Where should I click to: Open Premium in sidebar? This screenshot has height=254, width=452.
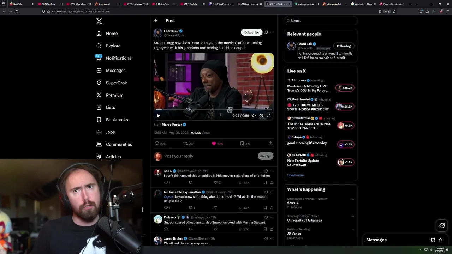110,95
